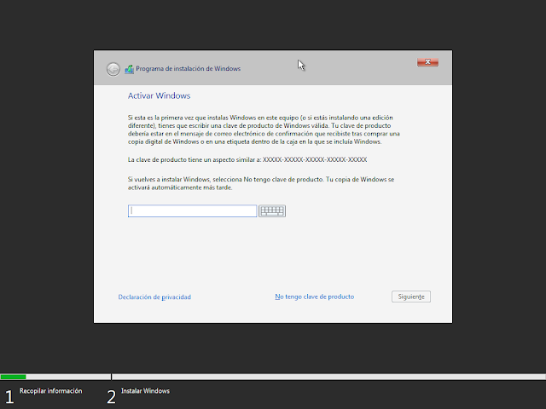This screenshot has width=546, height=409.
Task: Open the on-screen keyboard button
Action: 272,210
